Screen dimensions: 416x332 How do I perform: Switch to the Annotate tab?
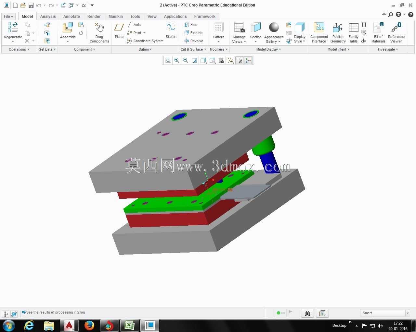coord(71,17)
